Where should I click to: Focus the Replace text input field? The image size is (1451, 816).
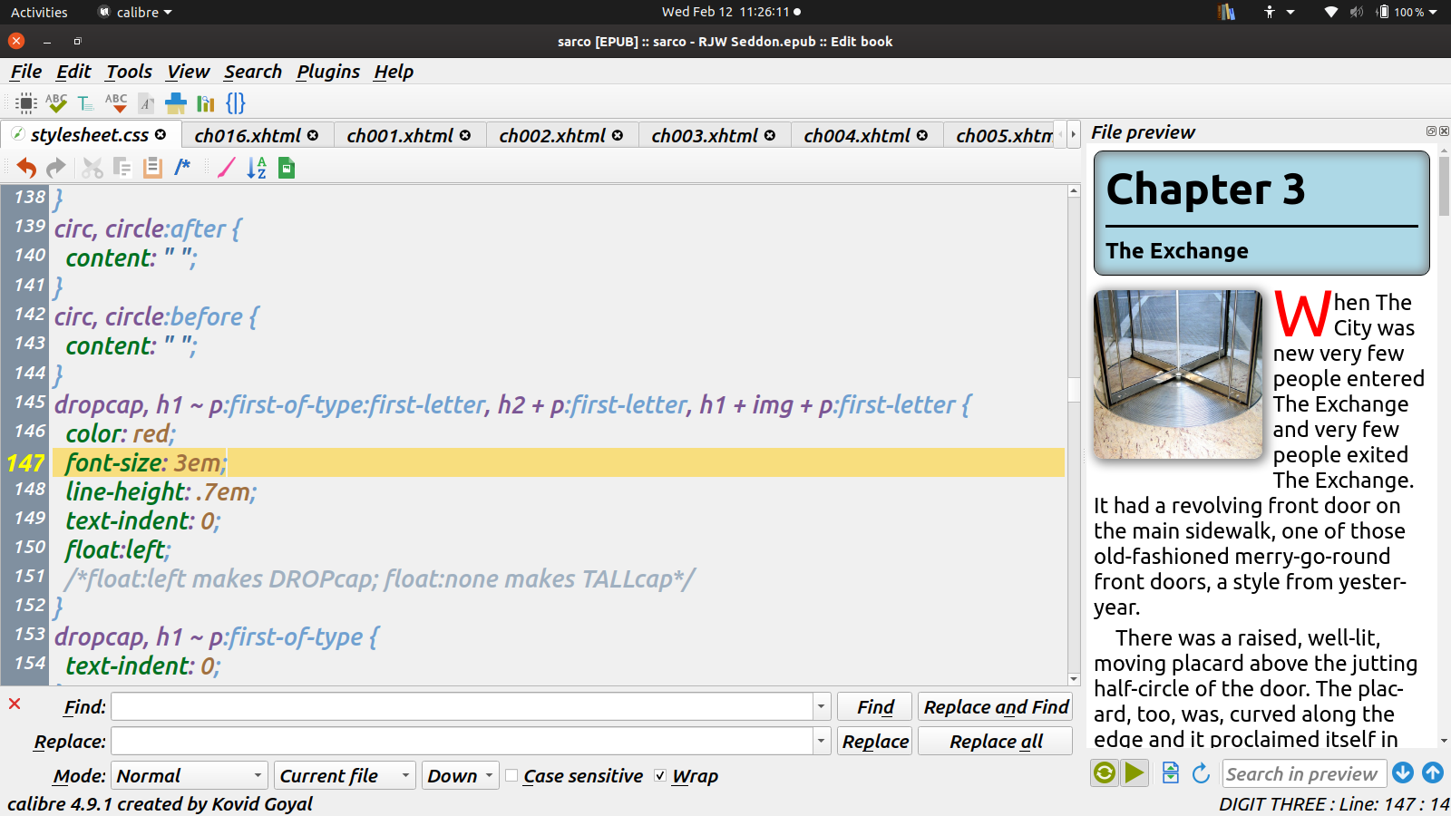click(462, 741)
